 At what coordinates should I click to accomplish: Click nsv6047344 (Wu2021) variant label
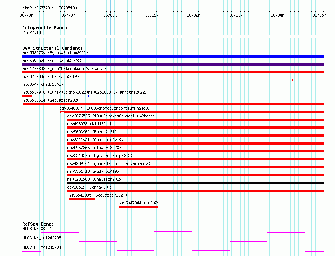[x=140, y=203]
